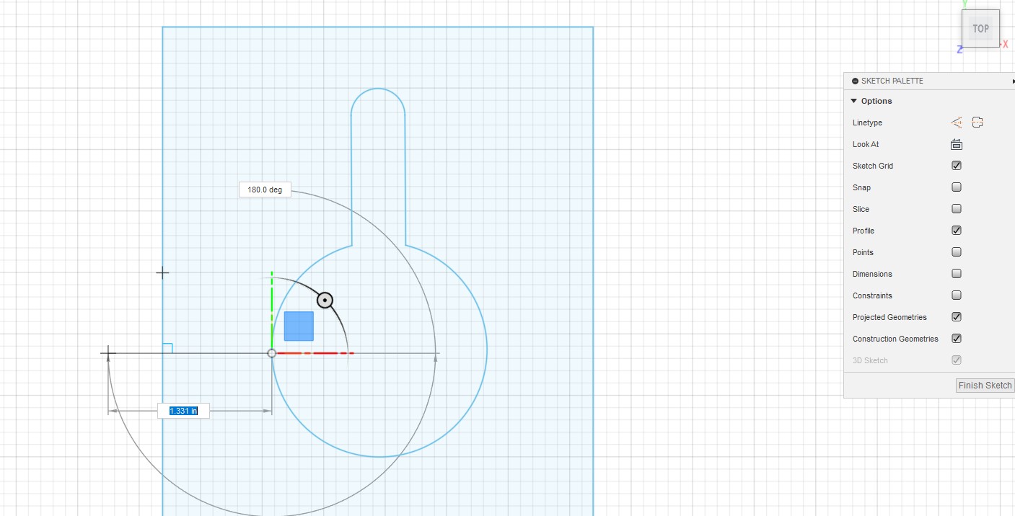The height and width of the screenshot is (516, 1015).
Task: Click the Look At icon
Action: [957, 144]
